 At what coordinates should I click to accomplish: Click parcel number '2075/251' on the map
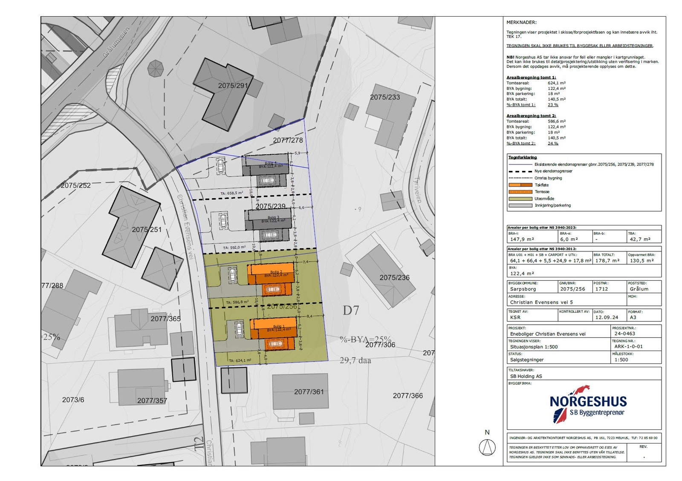point(147,230)
